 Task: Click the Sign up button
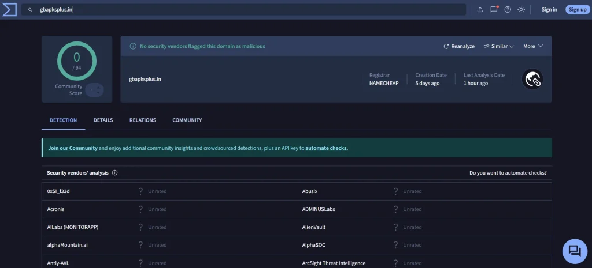pyautogui.click(x=578, y=10)
